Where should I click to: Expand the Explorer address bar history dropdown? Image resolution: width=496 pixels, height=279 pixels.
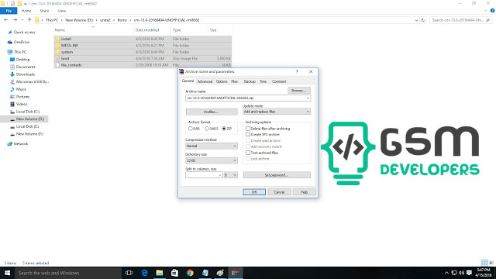pos(416,20)
